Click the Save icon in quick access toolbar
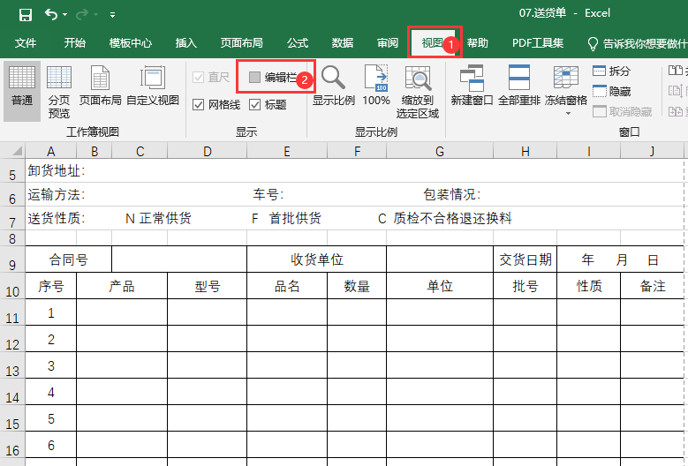 coord(26,15)
